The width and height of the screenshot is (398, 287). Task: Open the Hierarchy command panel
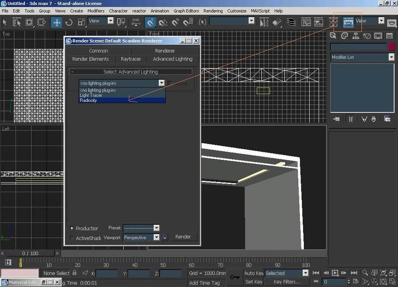pos(356,35)
